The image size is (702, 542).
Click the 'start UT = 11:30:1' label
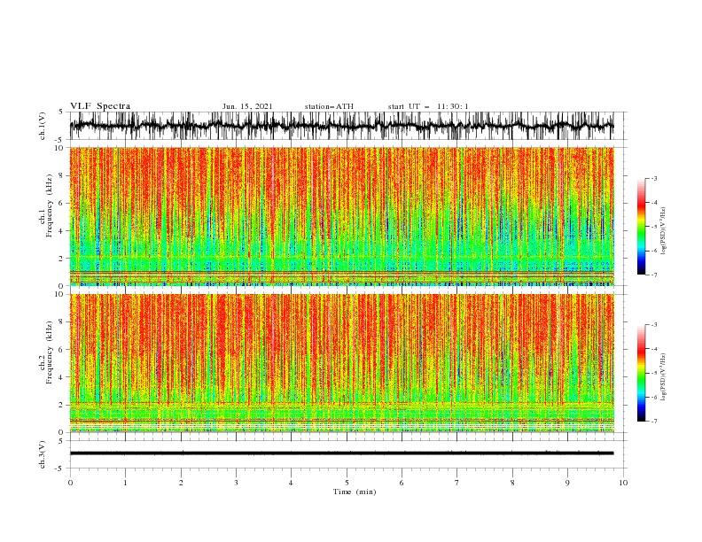click(428, 106)
